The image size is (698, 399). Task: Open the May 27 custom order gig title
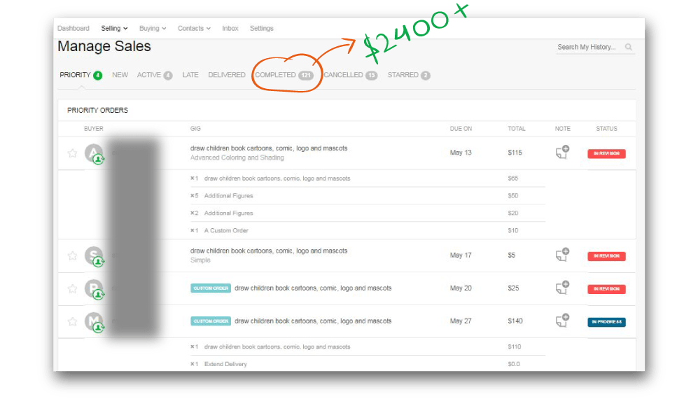[x=313, y=321]
